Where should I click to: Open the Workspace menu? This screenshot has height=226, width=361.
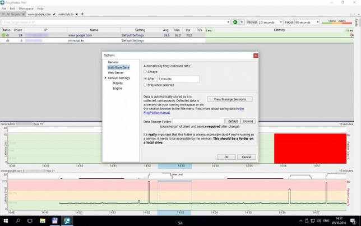point(26,8)
